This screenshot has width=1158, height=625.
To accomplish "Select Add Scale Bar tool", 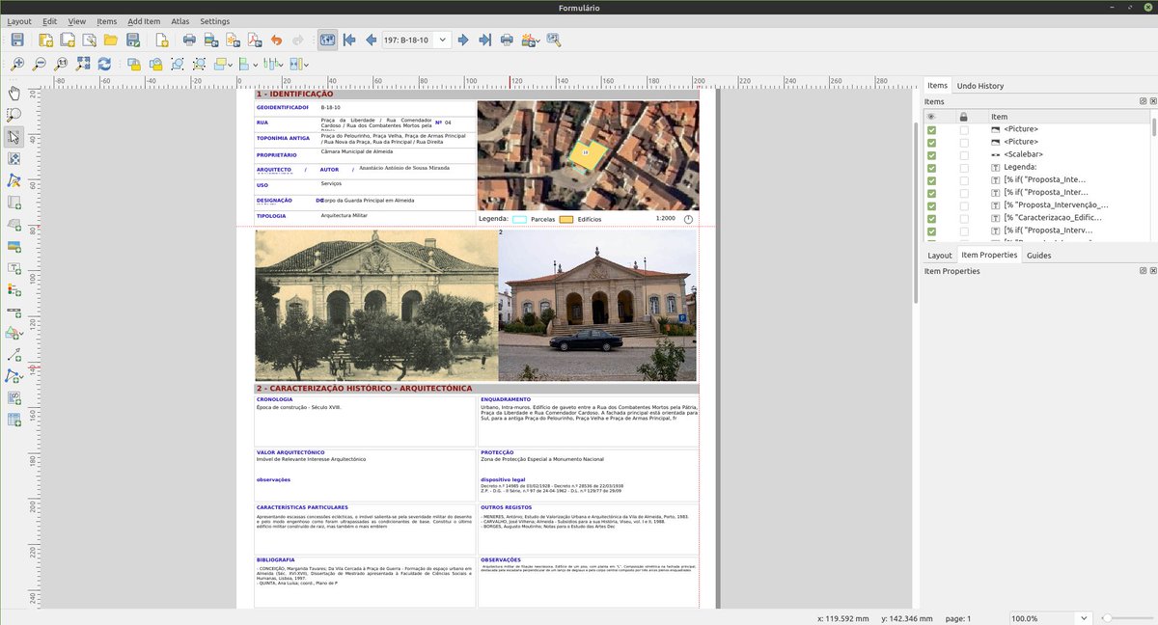I will [14, 312].
